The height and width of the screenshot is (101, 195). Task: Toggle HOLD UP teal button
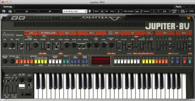pyautogui.click(x=68, y=61)
